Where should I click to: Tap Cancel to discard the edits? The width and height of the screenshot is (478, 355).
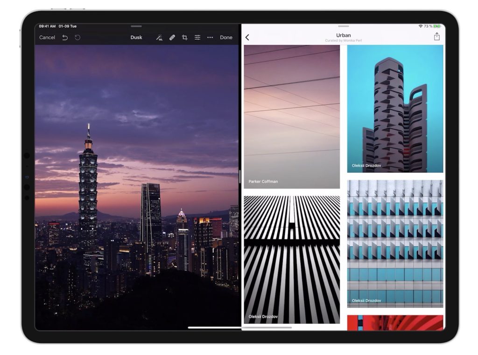[x=47, y=37]
